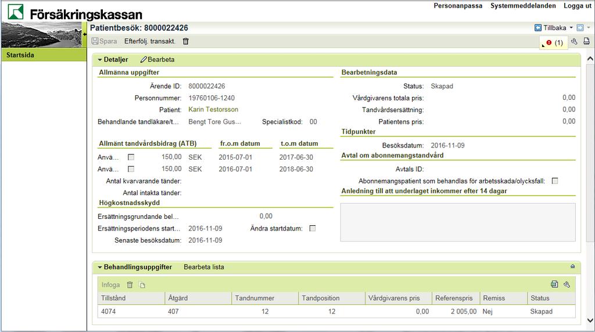Click the Referenspris column header
Image resolution: width=595 pixels, height=332 pixels.
456,298
